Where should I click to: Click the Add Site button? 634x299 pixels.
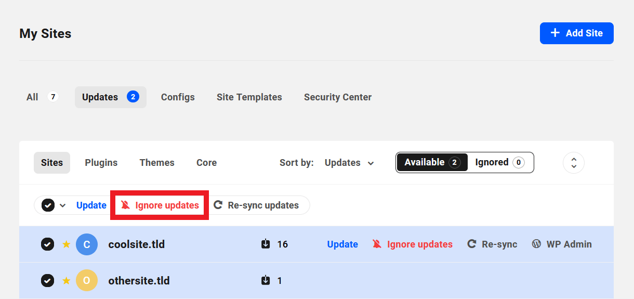tap(577, 33)
